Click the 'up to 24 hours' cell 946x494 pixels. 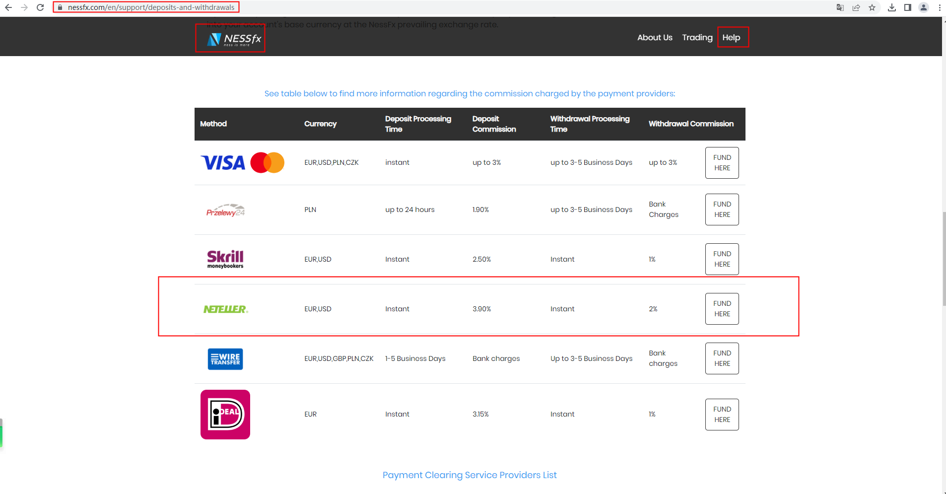point(410,210)
